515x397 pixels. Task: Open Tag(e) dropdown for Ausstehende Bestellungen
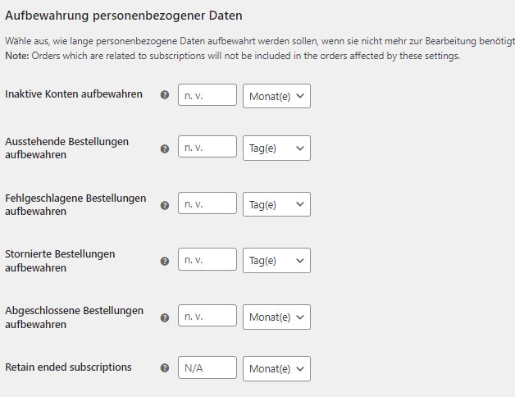coord(276,148)
